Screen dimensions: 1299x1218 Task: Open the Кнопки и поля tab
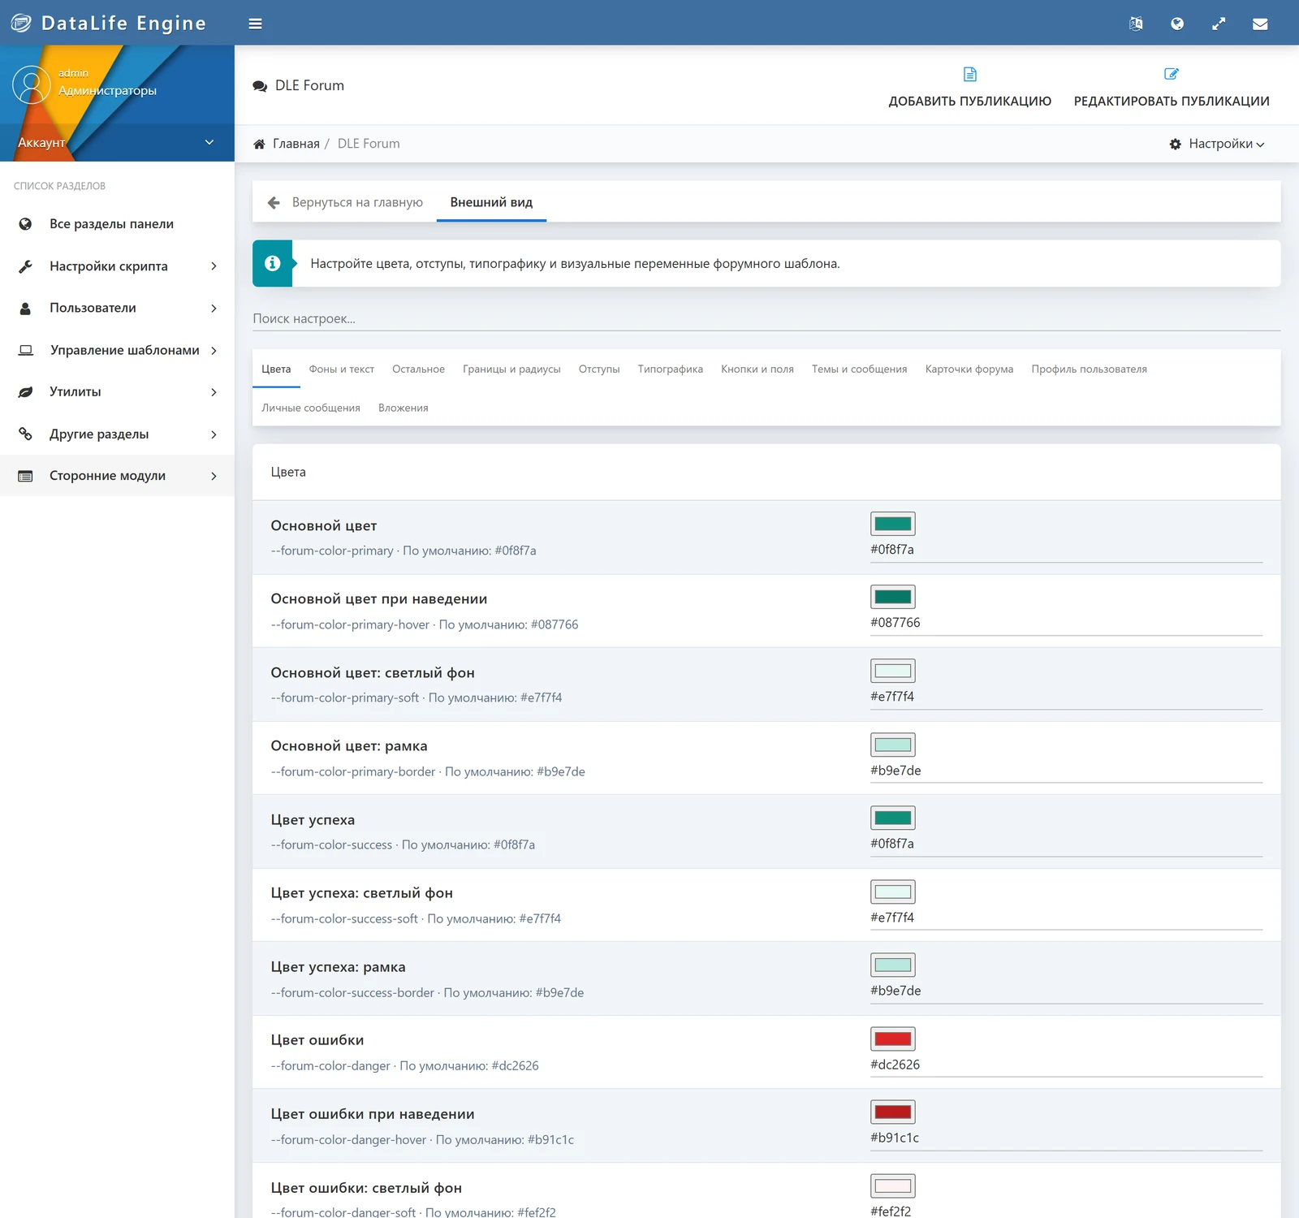point(757,369)
